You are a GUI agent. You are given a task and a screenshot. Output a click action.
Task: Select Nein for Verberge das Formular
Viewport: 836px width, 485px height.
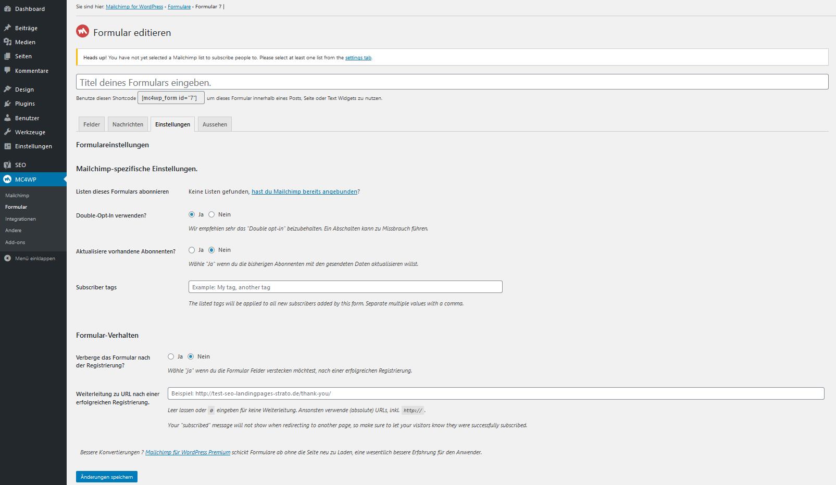click(191, 356)
